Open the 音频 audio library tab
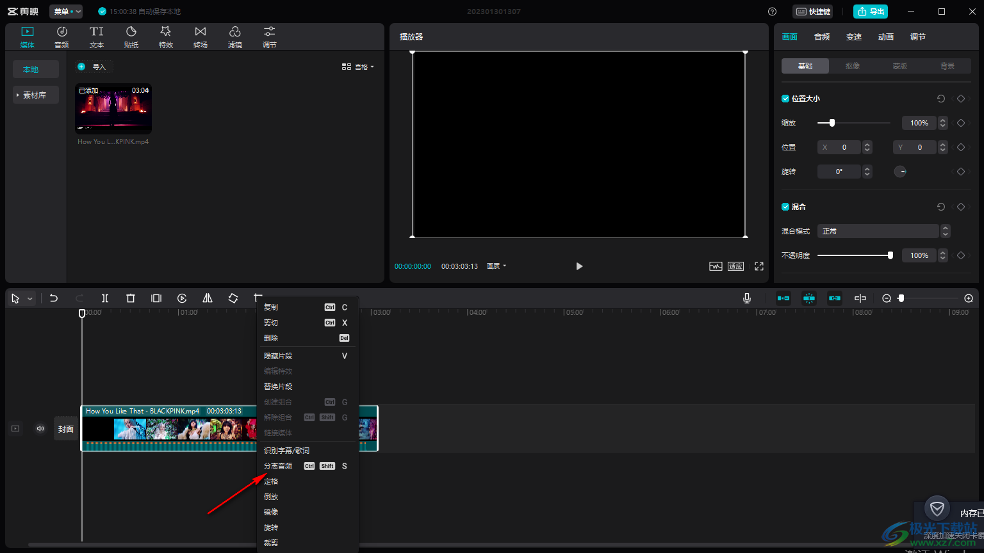The width and height of the screenshot is (984, 553). tap(61, 37)
